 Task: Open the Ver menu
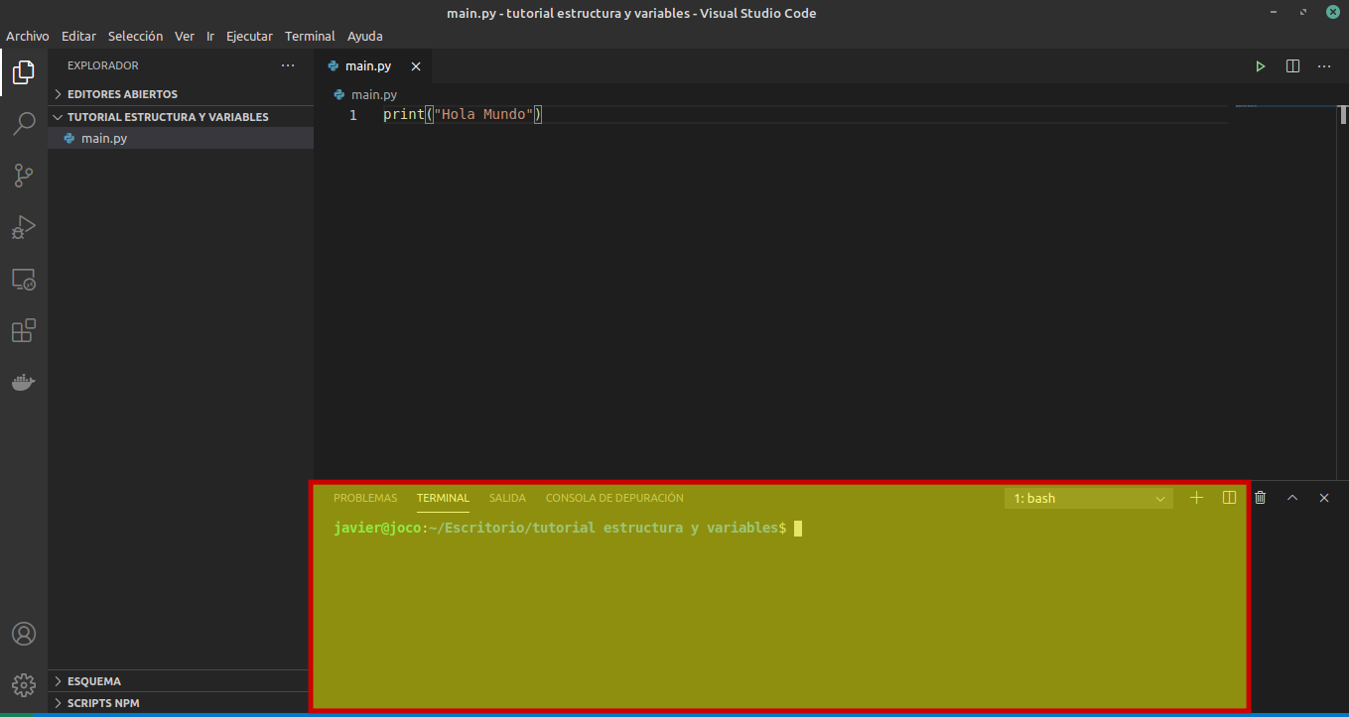pyautogui.click(x=185, y=36)
